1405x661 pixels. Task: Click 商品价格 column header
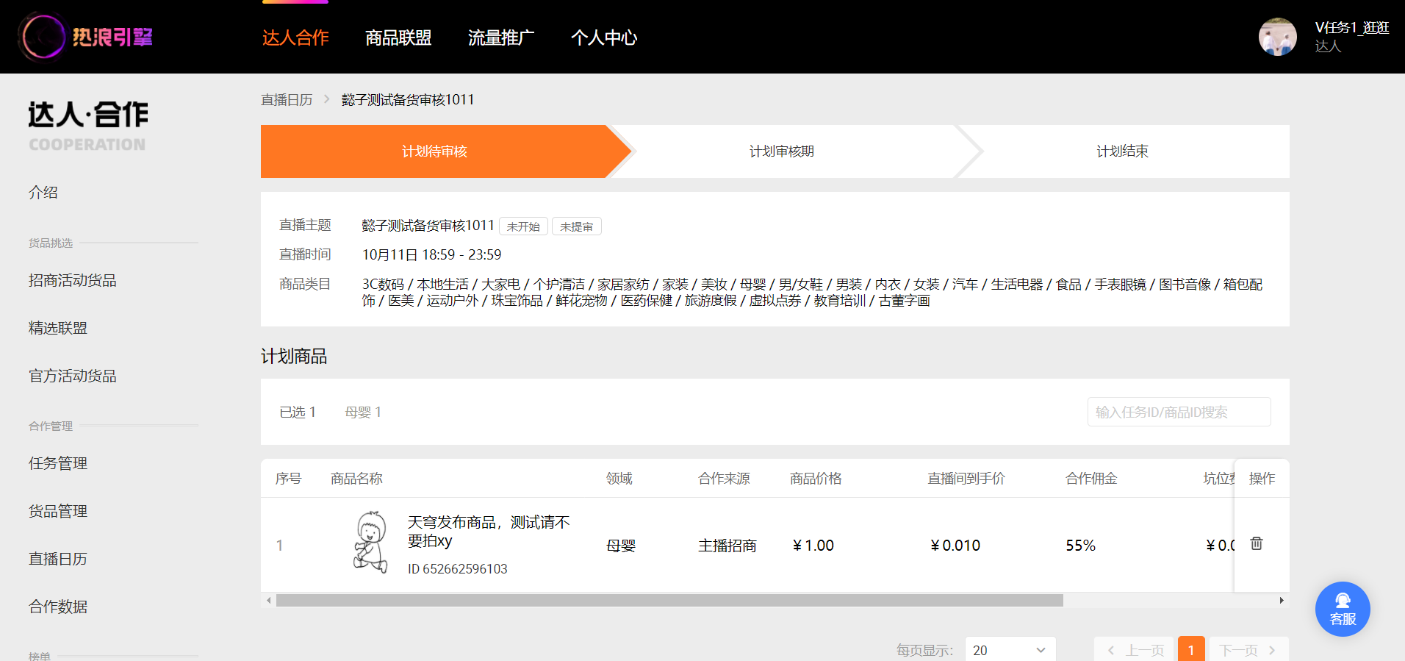pos(816,479)
